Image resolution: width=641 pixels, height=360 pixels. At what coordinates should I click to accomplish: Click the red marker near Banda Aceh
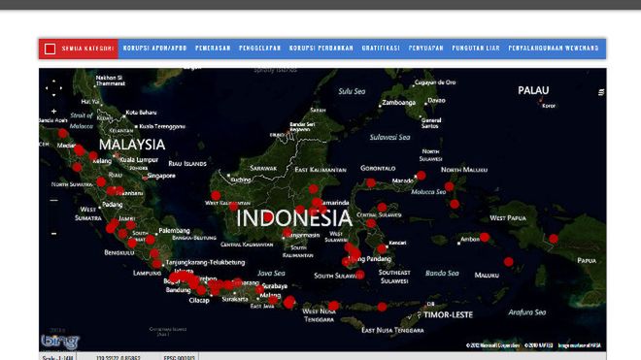62,133
